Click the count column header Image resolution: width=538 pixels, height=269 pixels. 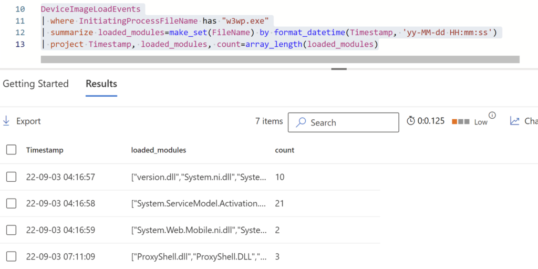point(284,150)
